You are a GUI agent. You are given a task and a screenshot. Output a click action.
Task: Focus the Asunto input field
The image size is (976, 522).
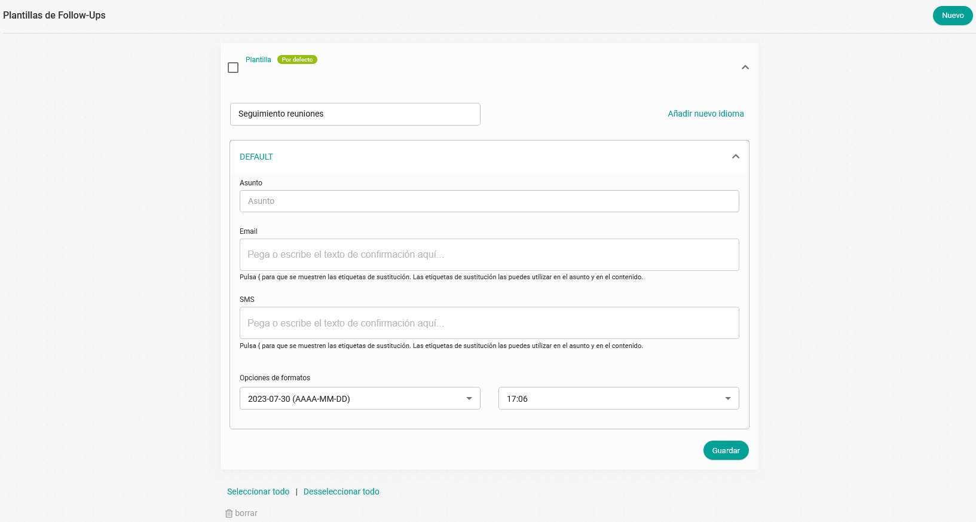pyautogui.click(x=489, y=201)
